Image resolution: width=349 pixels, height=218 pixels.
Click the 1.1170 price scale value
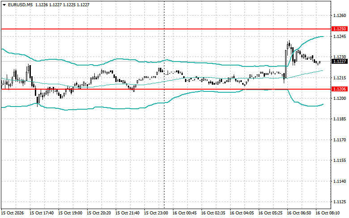340,140
